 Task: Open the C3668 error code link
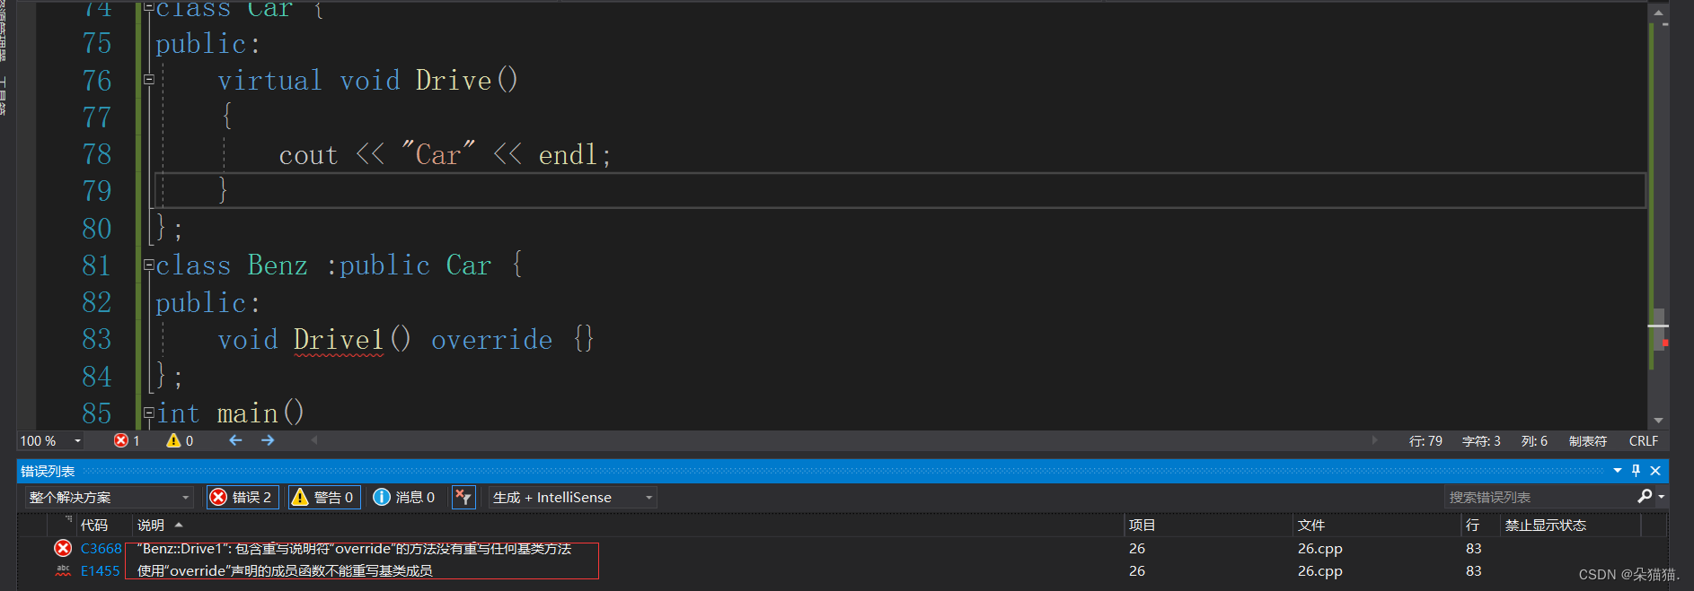[101, 548]
